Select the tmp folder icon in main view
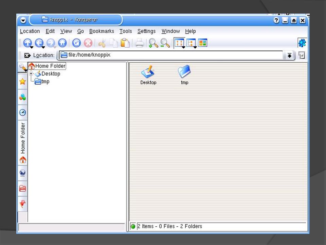This screenshot has width=326, height=245. (x=184, y=75)
